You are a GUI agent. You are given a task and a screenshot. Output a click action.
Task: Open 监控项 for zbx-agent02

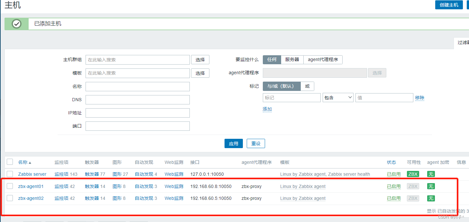pyautogui.click(x=61, y=198)
